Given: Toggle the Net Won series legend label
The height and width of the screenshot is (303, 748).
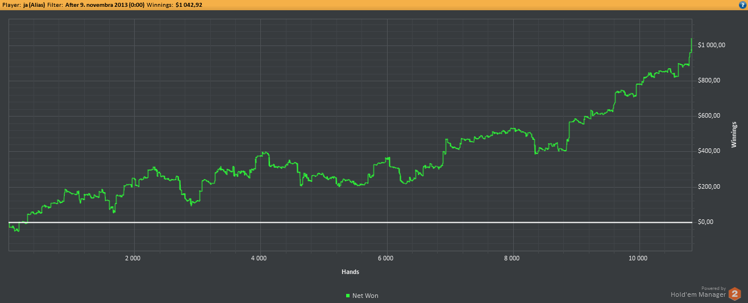Looking at the screenshot, I should (365, 296).
